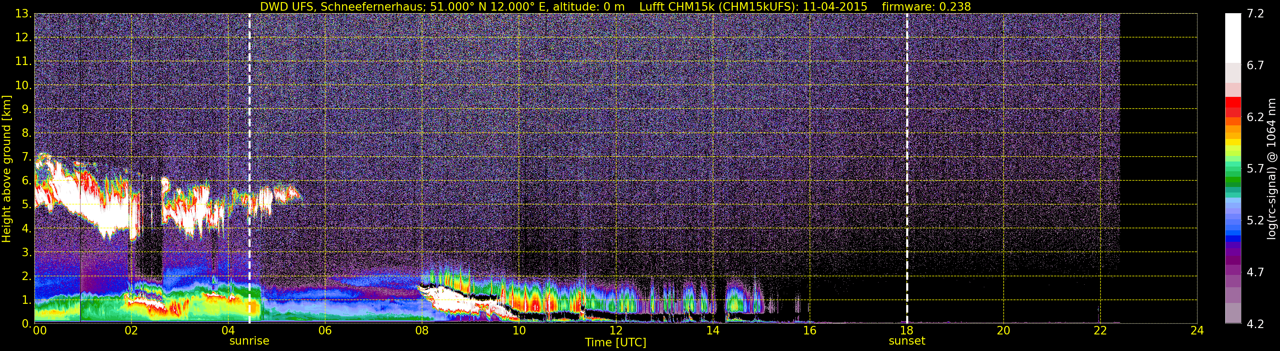Click the plot title text at top
The image size is (1280, 351).
[615, 6]
